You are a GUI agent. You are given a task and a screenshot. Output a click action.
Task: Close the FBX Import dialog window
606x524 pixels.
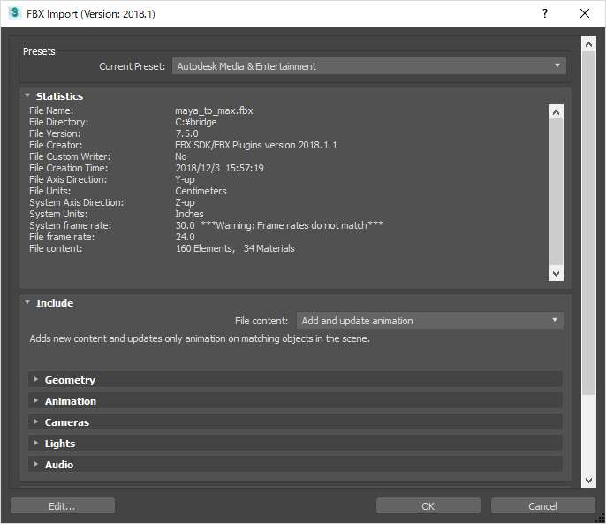pyautogui.click(x=585, y=13)
